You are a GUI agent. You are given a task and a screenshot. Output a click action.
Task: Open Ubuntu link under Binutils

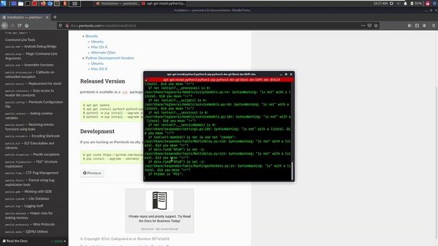coord(97,42)
